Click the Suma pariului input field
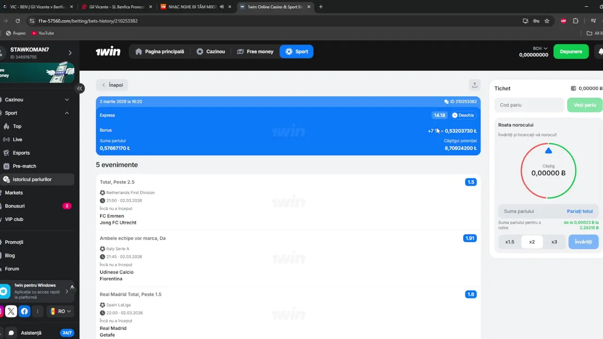This screenshot has height=339, width=603. [532, 211]
